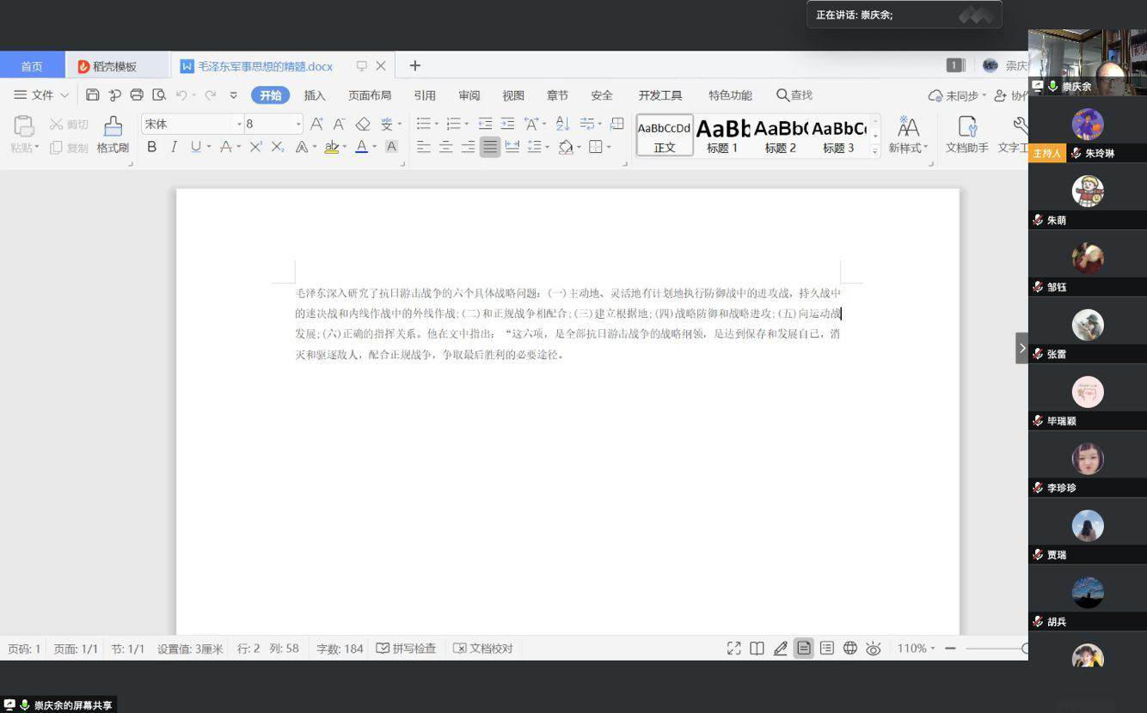Click the Save icon in quick access toolbar
The width and height of the screenshot is (1147, 713).
93,95
